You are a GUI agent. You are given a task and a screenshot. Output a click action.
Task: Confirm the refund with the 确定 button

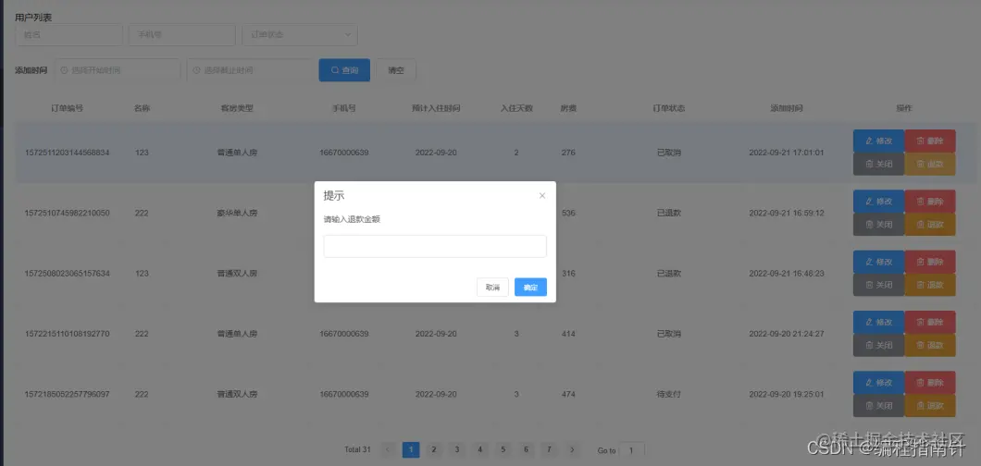[x=530, y=288]
